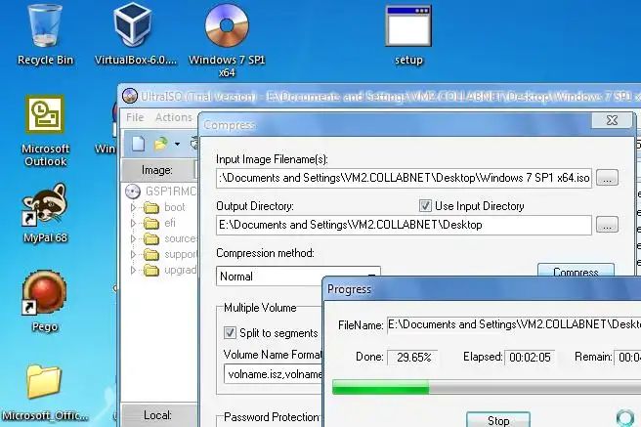Open the File menu in UltraISO
Viewport: 641px width, 427px height.
[x=135, y=117]
